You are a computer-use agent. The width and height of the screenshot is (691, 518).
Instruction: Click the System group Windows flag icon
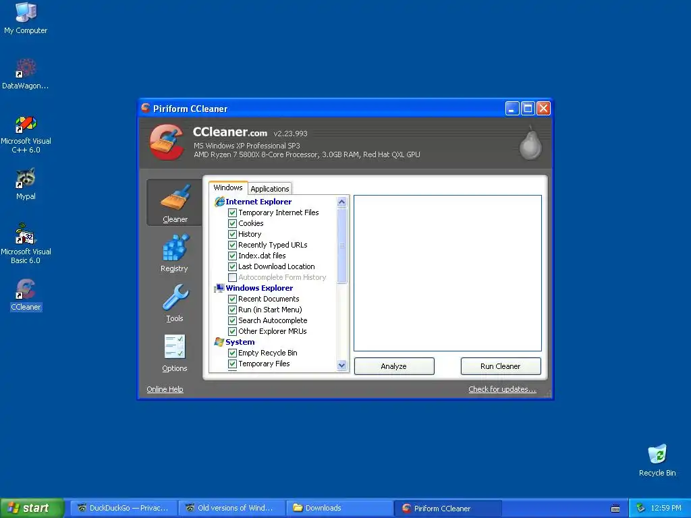coord(219,342)
